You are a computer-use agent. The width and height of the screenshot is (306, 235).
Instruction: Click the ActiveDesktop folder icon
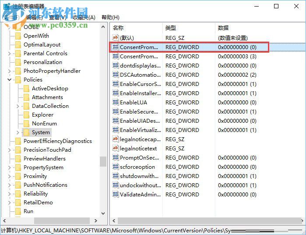tap(26, 89)
